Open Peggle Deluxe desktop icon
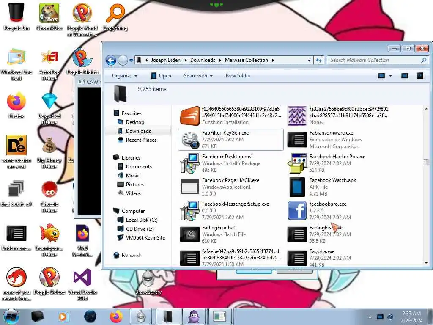 coord(49,281)
